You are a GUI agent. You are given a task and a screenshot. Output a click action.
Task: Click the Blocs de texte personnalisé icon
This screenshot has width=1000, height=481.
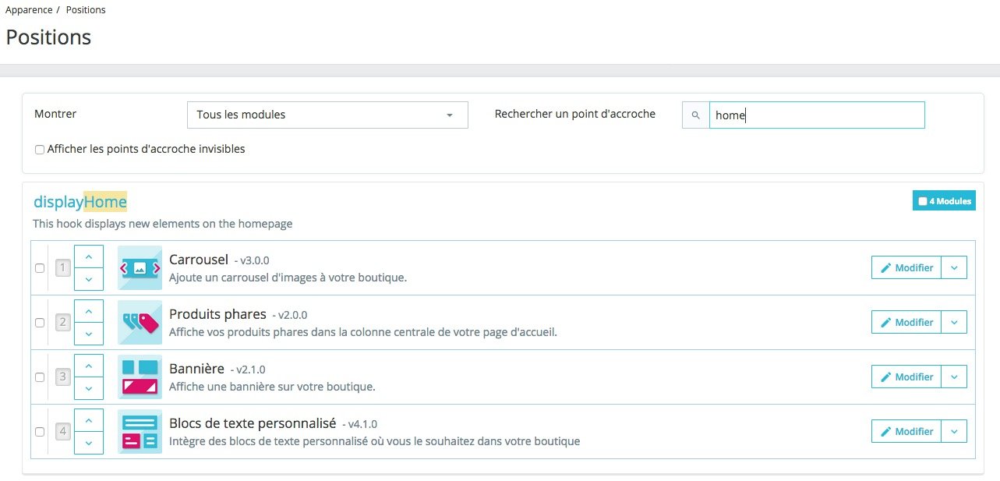coord(140,431)
